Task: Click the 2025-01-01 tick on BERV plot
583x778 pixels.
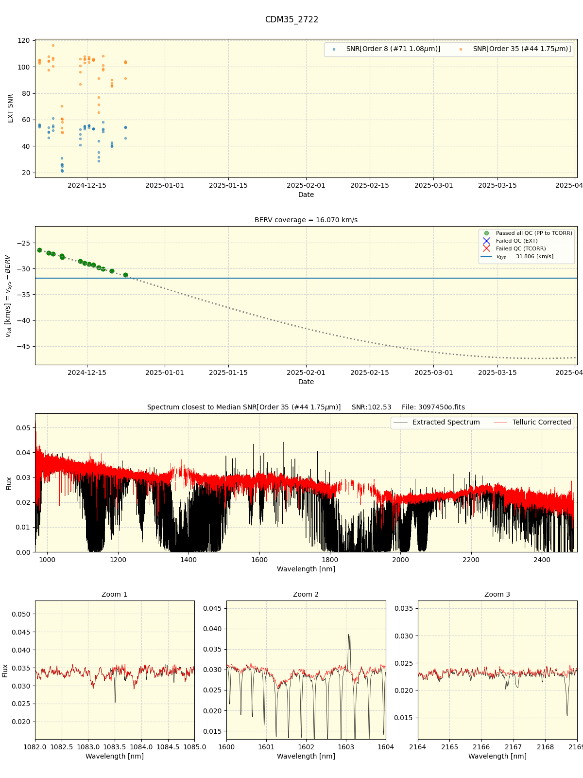Action: [165, 372]
